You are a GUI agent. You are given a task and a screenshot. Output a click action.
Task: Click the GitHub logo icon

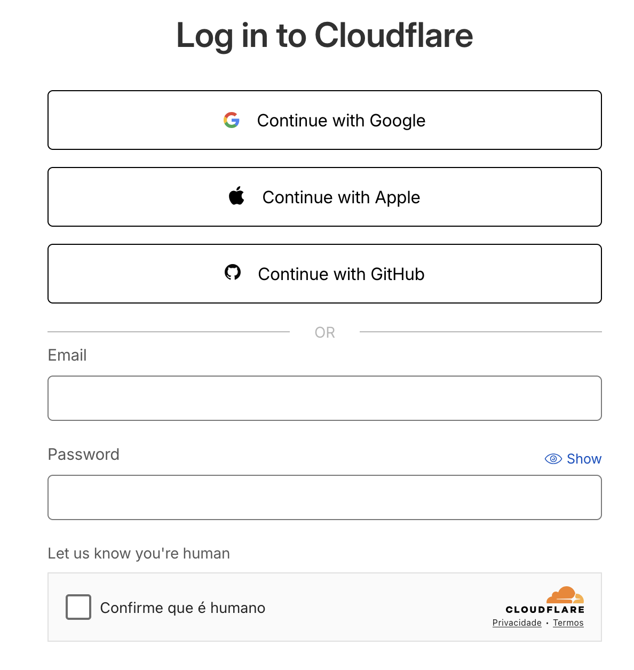234,273
